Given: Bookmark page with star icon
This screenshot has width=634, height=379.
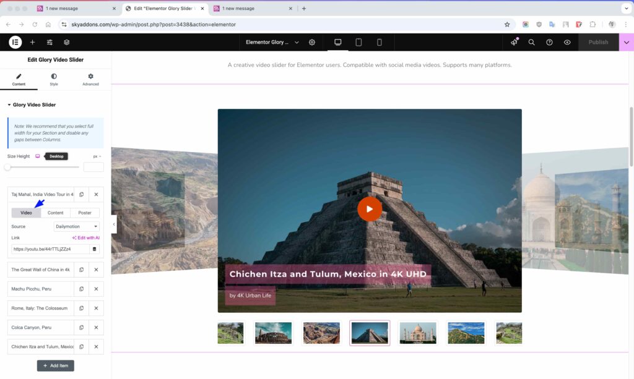Looking at the screenshot, I should click(507, 25).
